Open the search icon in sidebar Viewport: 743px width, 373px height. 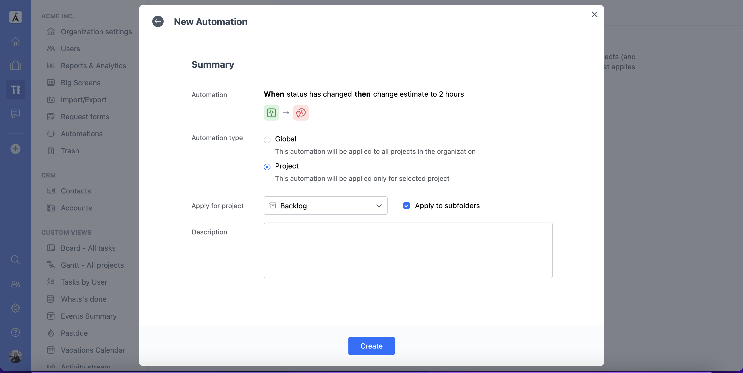15,260
